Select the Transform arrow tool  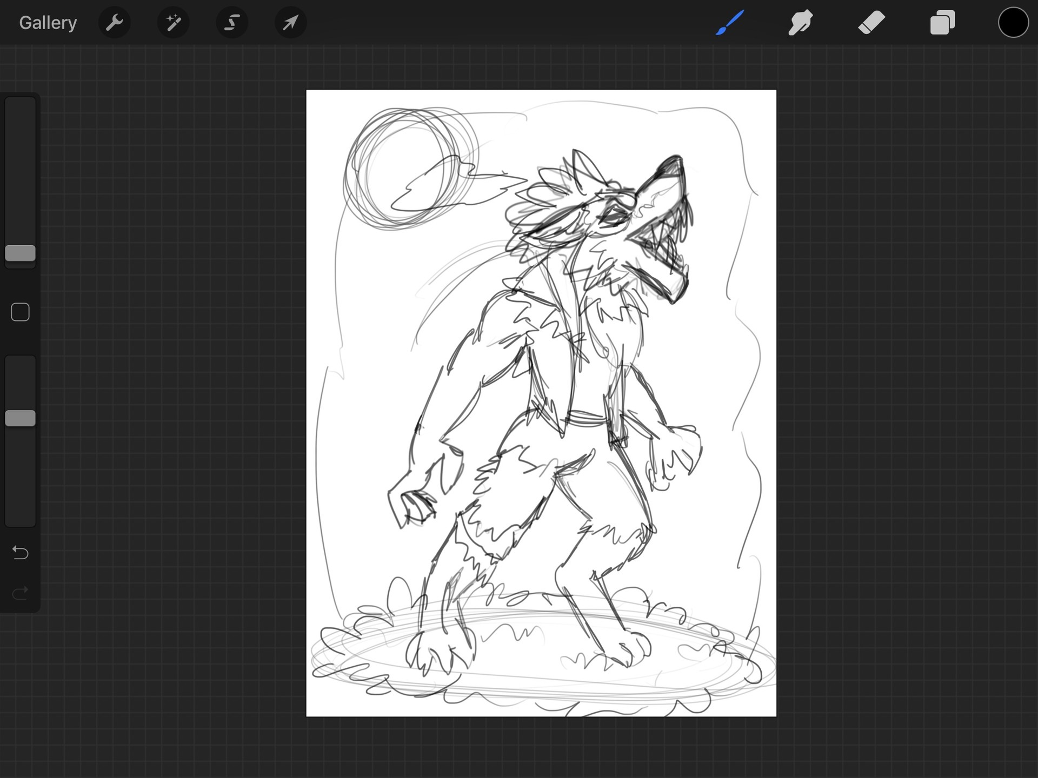[290, 22]
